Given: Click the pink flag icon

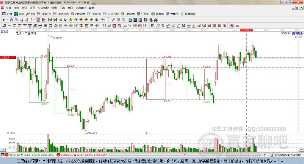Looking at the screenshot, I should click(x=44, y=20).
